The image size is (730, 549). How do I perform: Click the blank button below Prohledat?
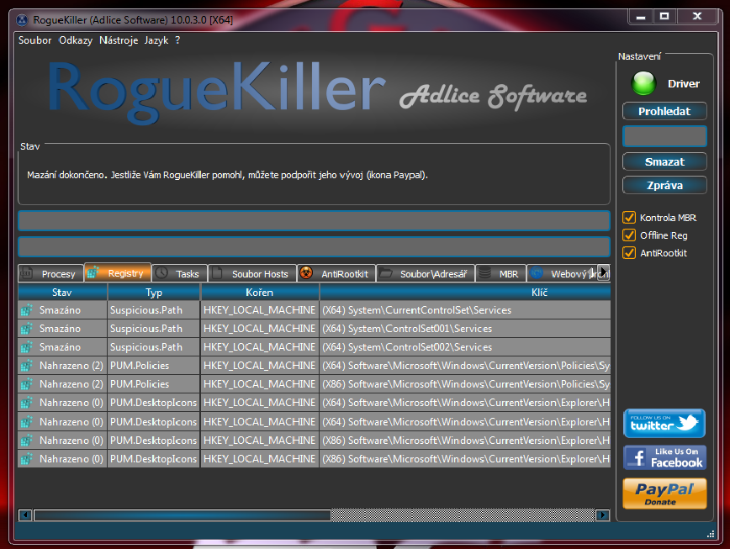tap(664, 136)
